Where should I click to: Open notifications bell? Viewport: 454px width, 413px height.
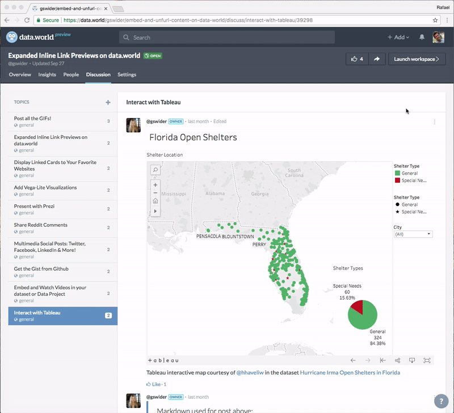pyautogui.click(x=422, y=37)
